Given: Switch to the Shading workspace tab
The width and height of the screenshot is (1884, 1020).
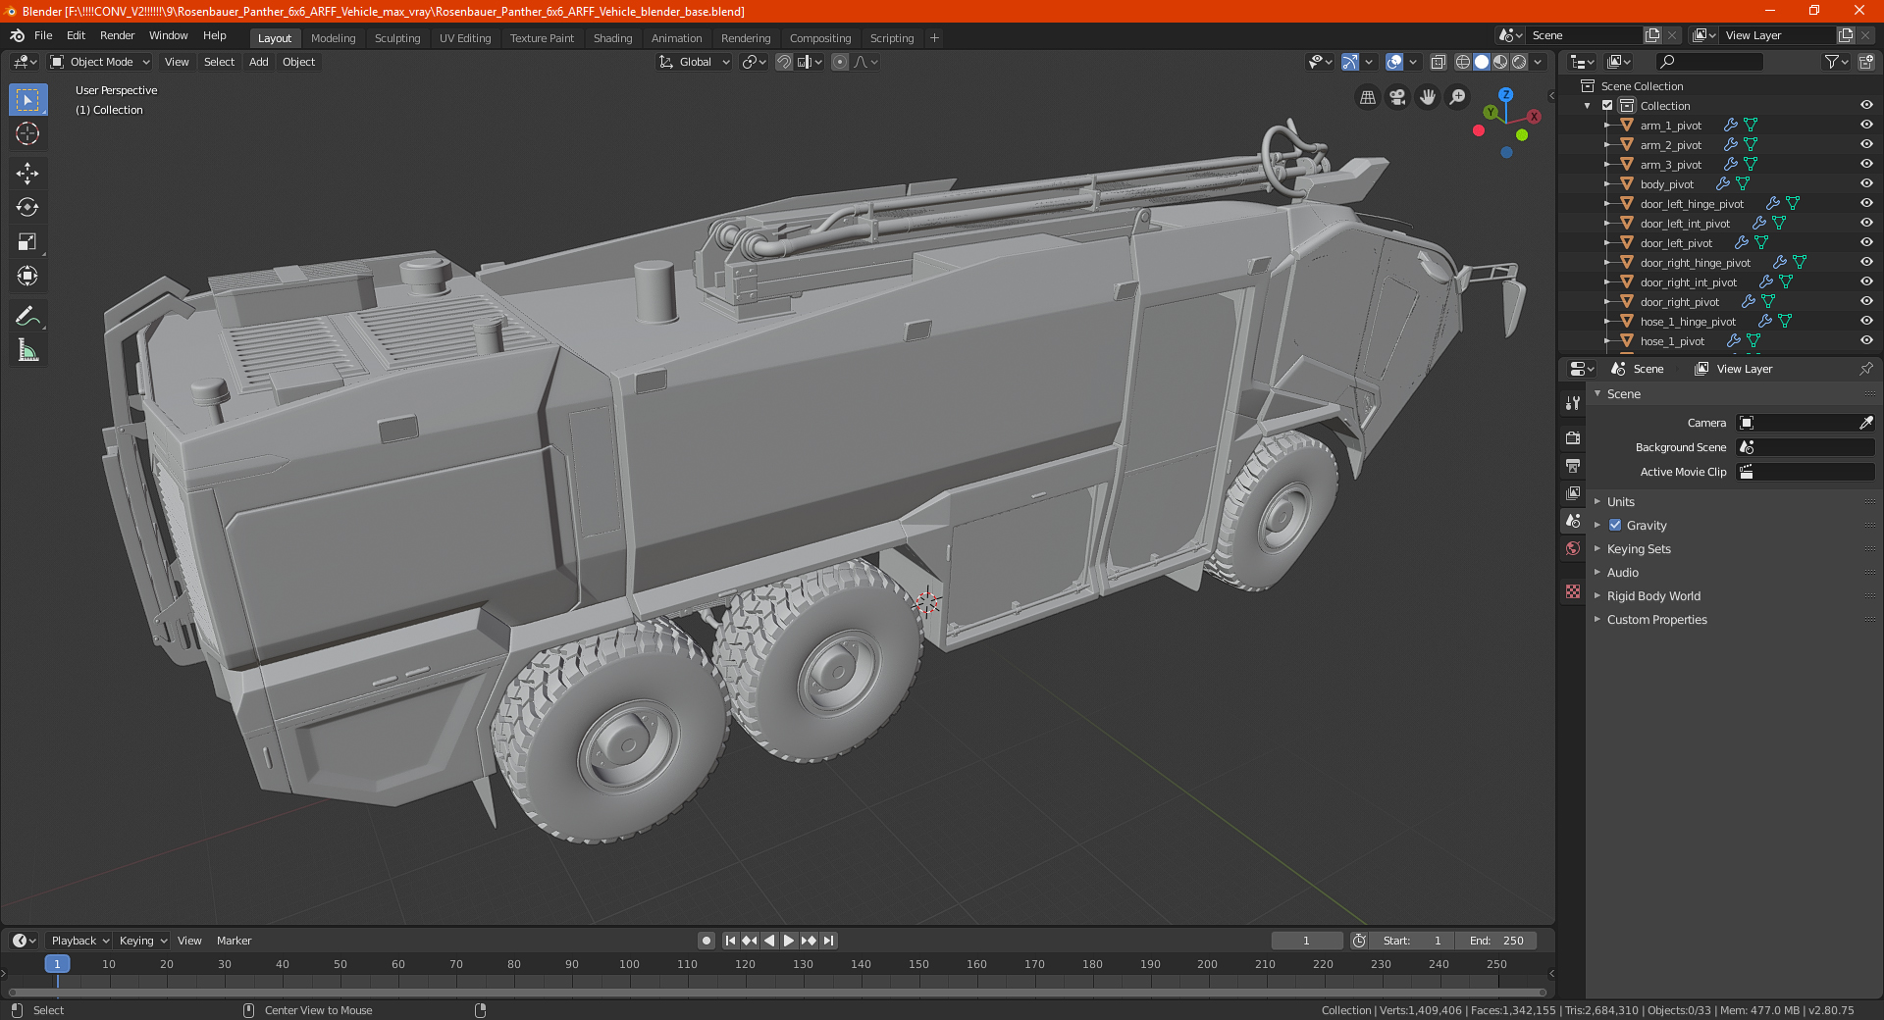Looking at the screenshot, I should (x=612, y=38).
